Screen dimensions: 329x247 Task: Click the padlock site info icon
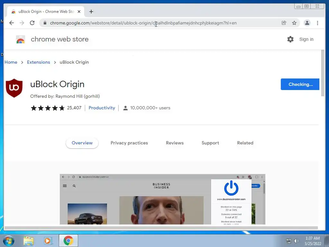45,23
